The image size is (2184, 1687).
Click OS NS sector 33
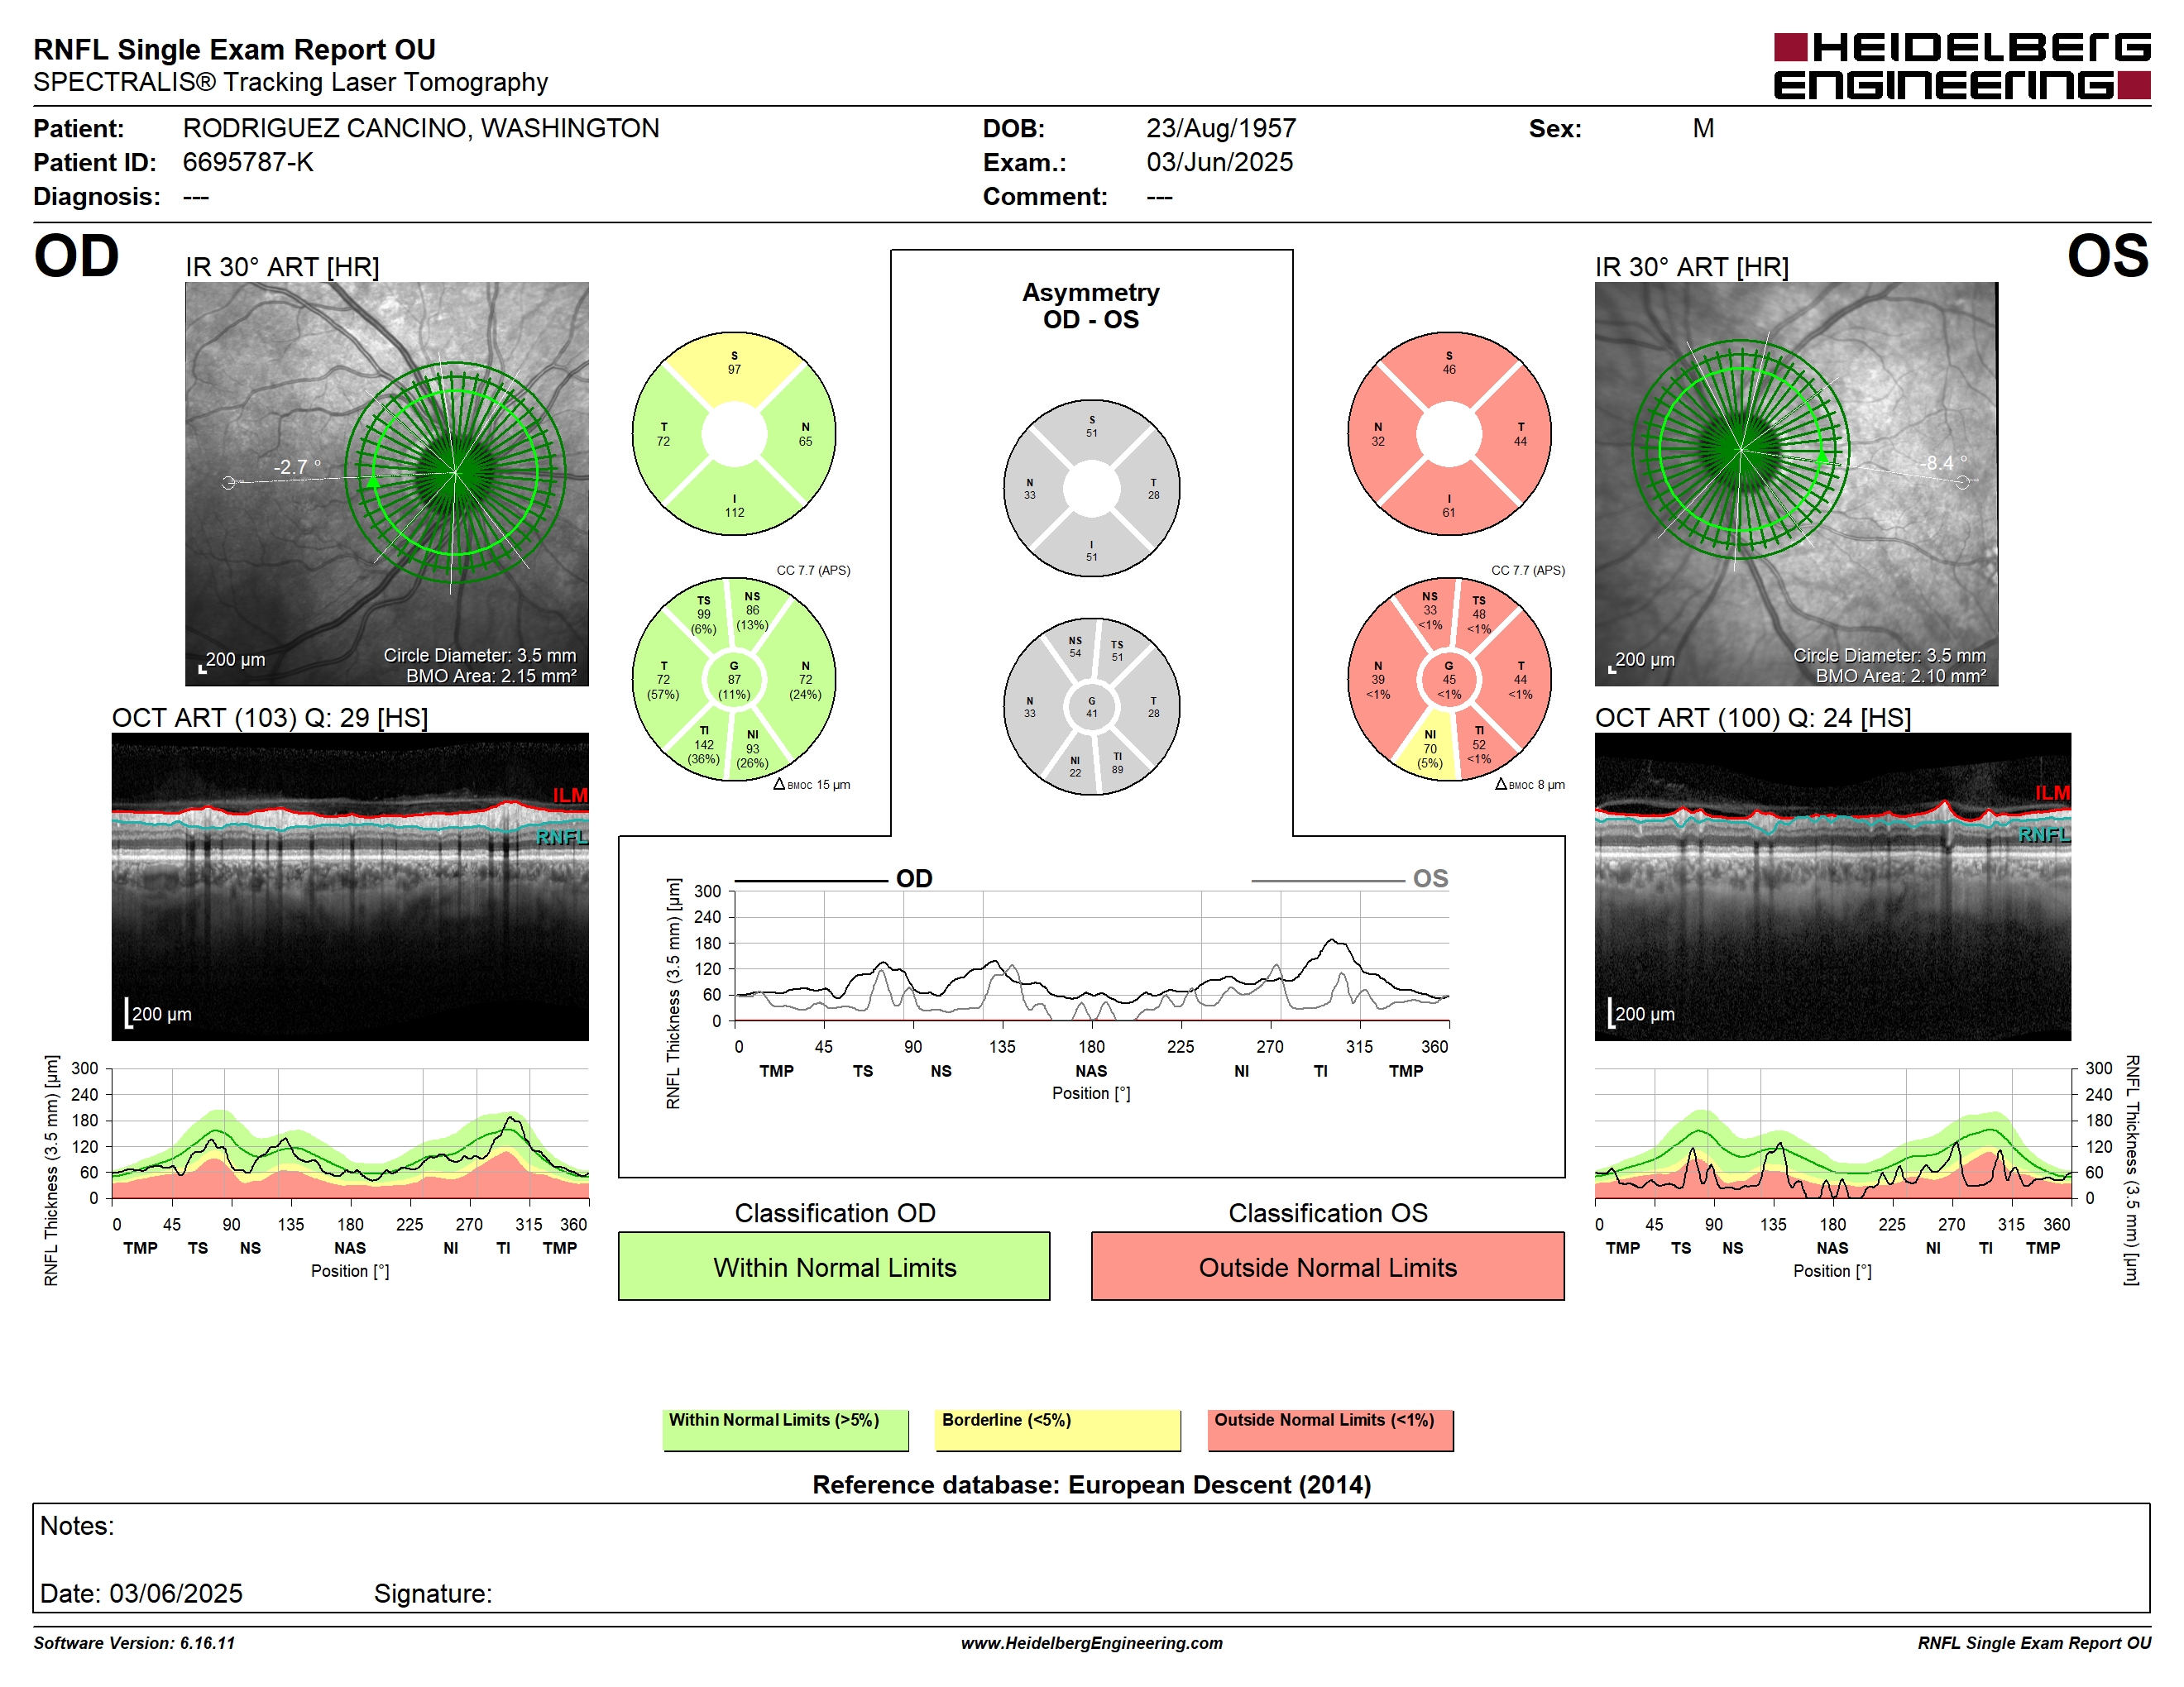click(1430, 610)
